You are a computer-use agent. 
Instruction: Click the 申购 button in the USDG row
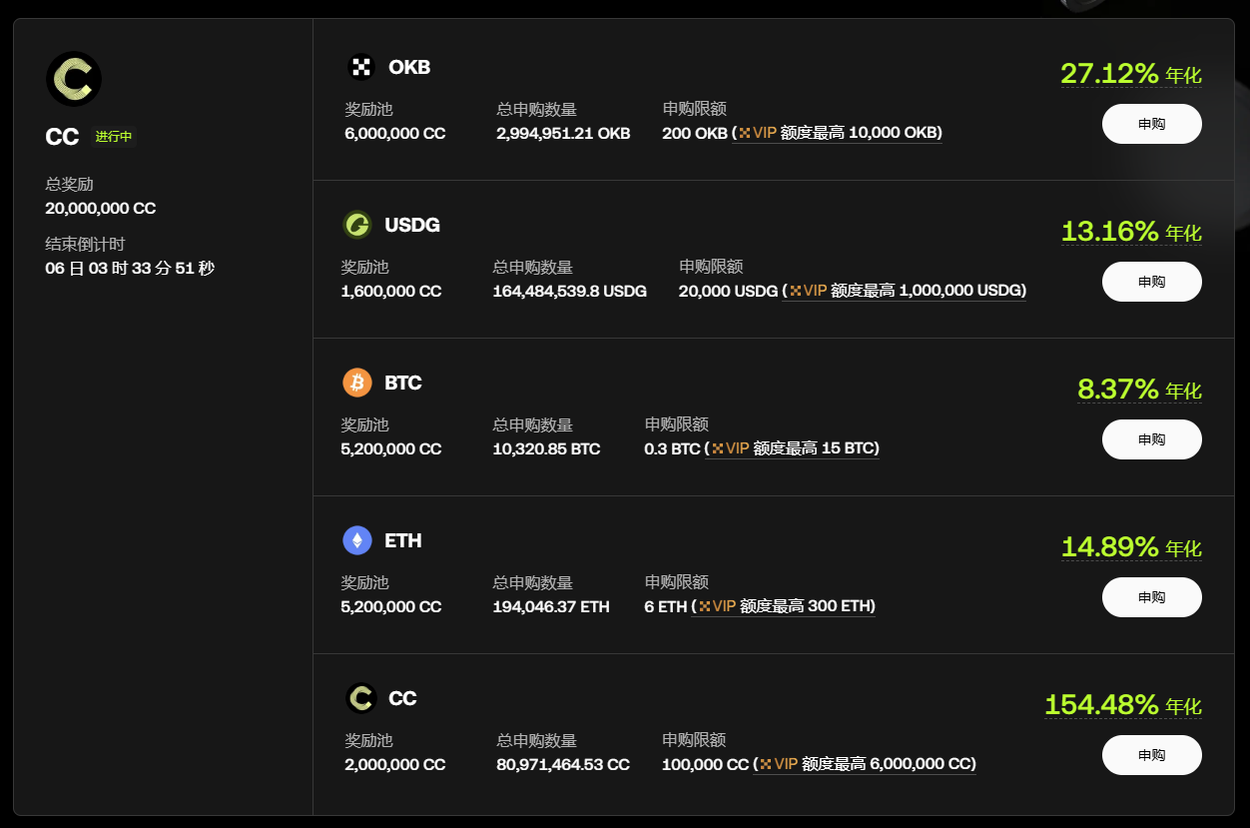(x=1151, y=282)
